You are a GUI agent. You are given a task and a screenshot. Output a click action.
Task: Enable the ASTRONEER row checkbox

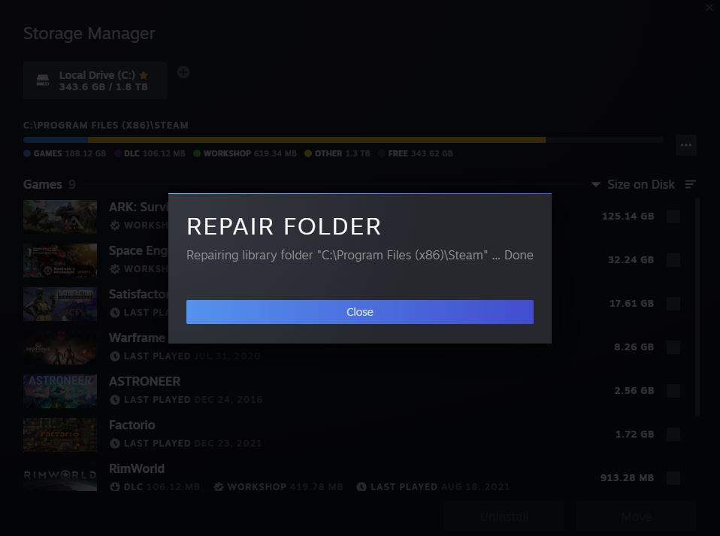673,391
